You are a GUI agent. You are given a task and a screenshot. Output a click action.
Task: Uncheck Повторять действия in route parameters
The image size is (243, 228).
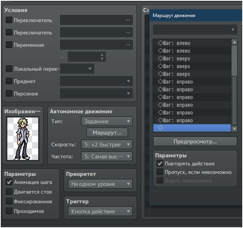click(159, 164)
